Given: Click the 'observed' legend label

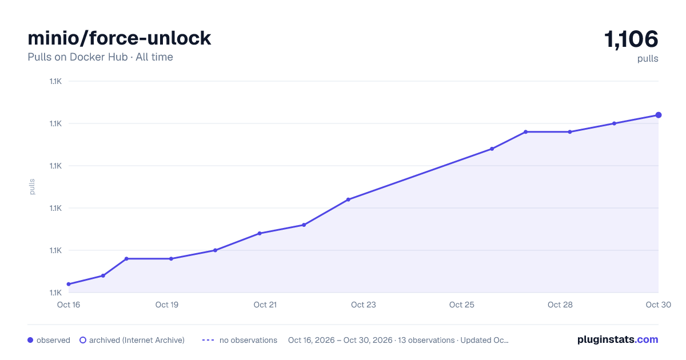Looking at the screenshot, I should (53, 340).
